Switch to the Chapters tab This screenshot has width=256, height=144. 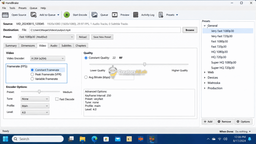coord(81,45)
